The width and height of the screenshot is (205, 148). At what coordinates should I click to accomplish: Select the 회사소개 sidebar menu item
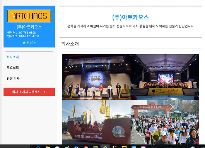13,57
